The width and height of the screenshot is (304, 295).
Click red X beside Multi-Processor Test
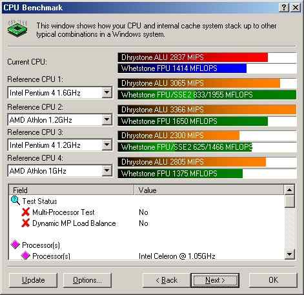[x=26, y=212]
